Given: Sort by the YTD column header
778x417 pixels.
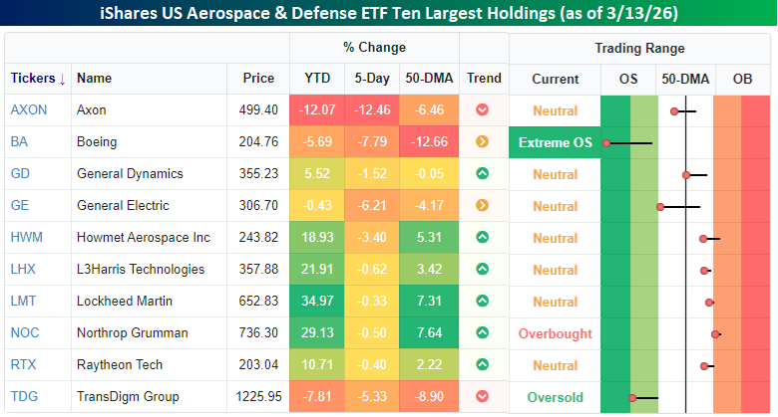Looking at the screenshot, I should pyautogui.click(x=318, y=79).
